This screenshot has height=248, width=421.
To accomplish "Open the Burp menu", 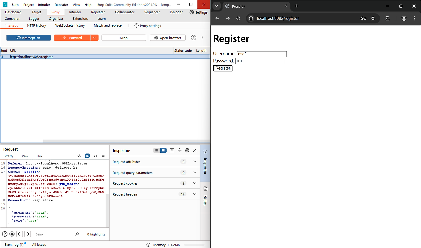I will 15,5.
